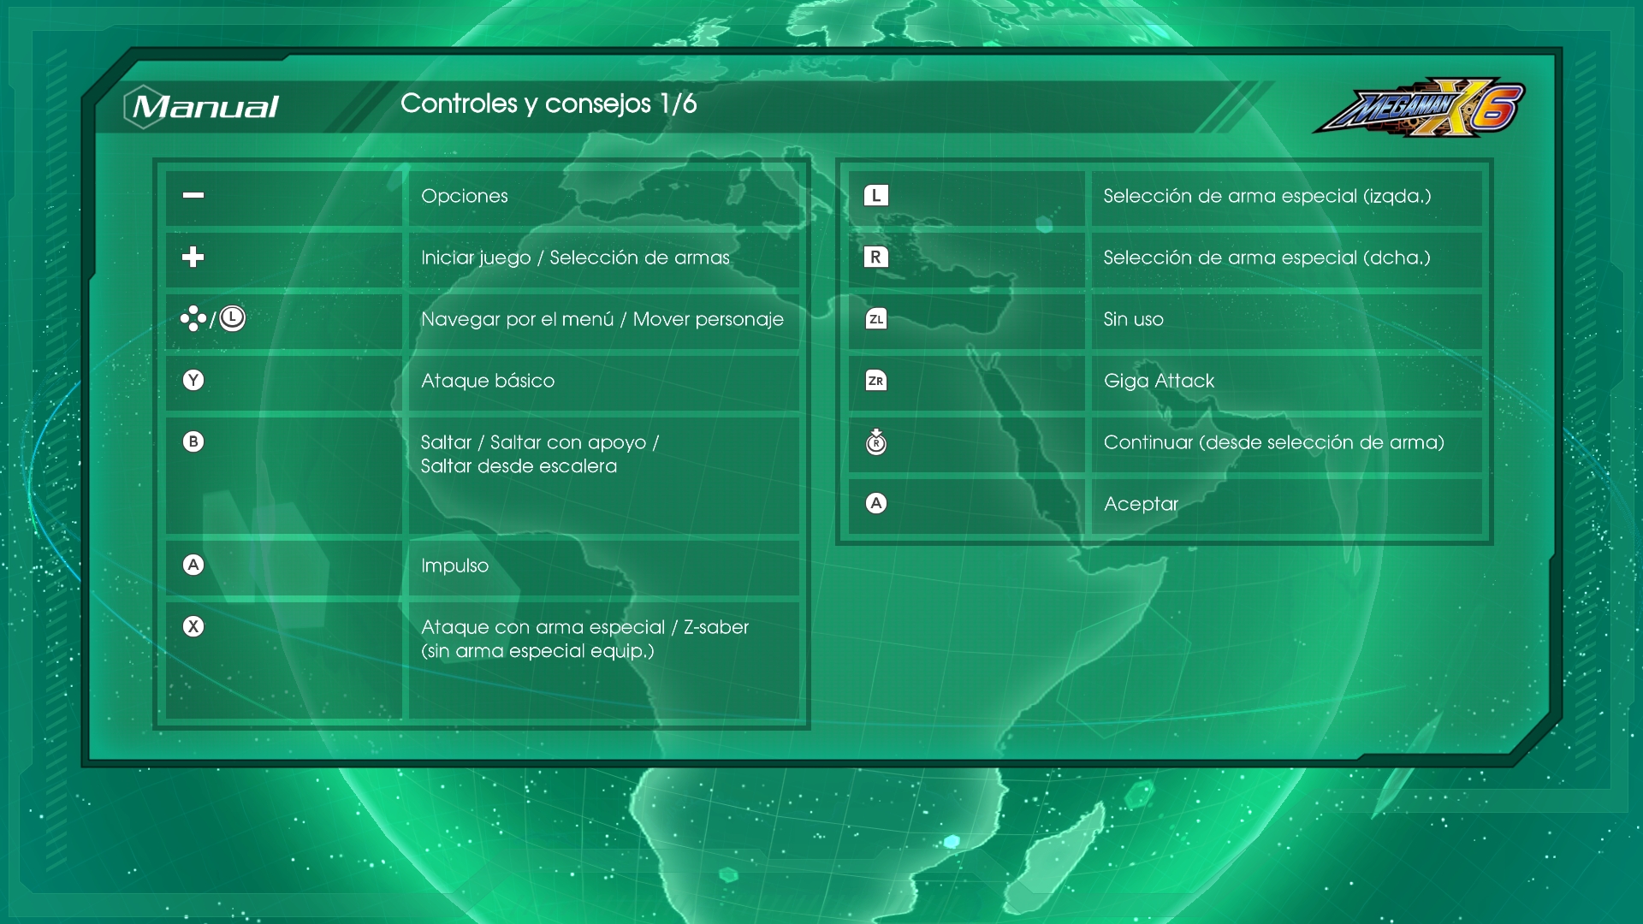The width and height of the screenshot is (1643, 924).
Task: Click the Controles y consejos 1/6 heading
Action: click(549, 104)
